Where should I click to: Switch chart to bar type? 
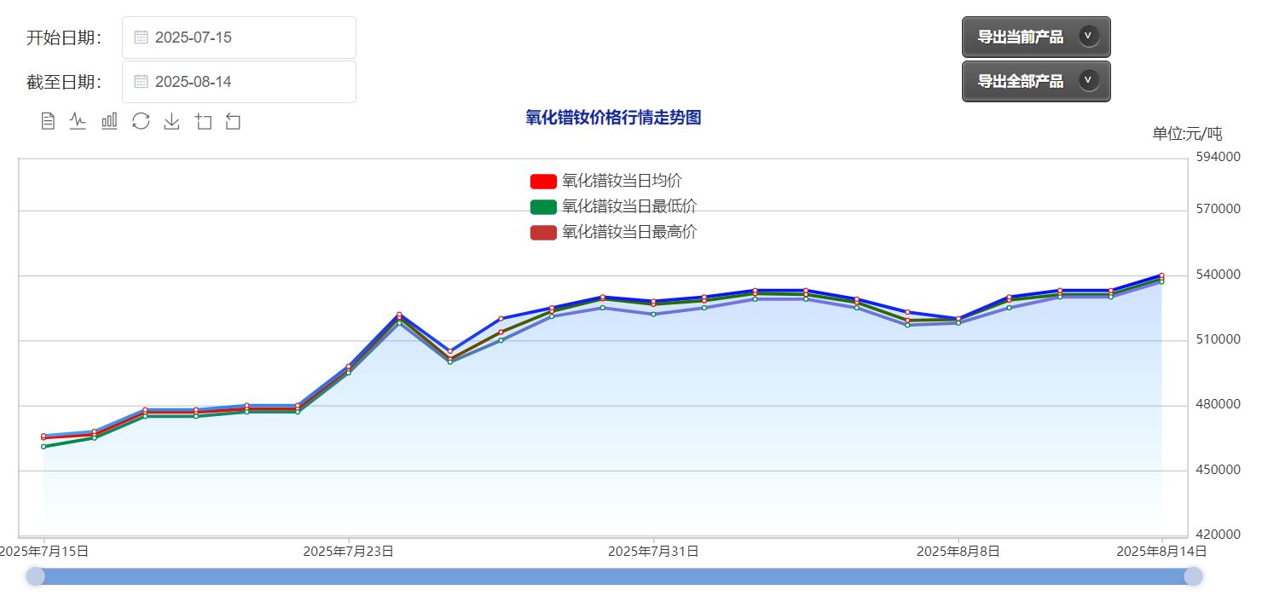(109, 121)
